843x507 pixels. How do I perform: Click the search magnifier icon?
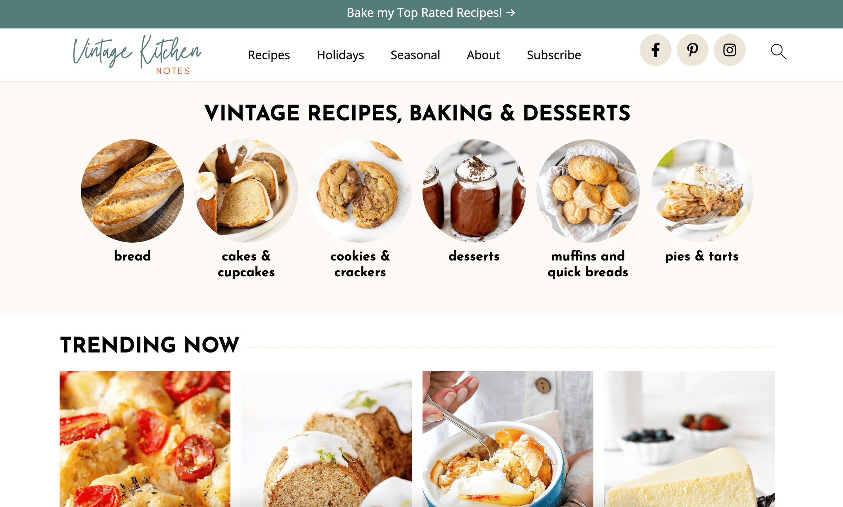click(x=778, y=52)
